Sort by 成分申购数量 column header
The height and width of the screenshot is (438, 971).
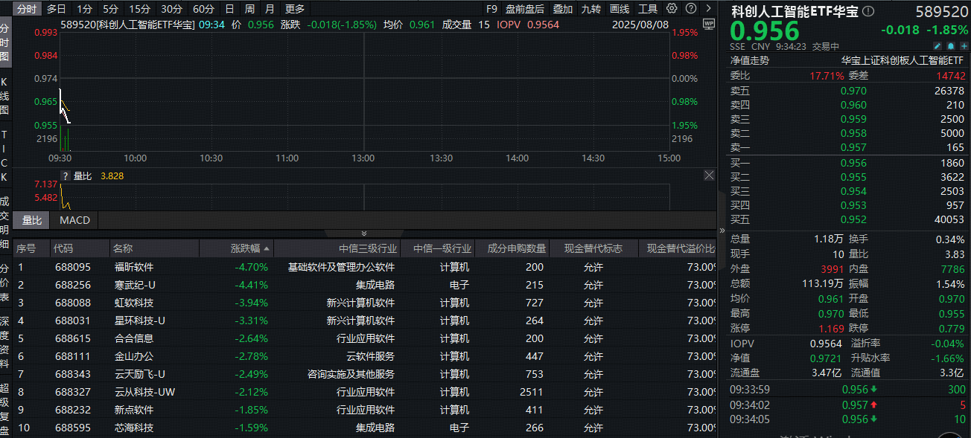click(x=517, y=248)
